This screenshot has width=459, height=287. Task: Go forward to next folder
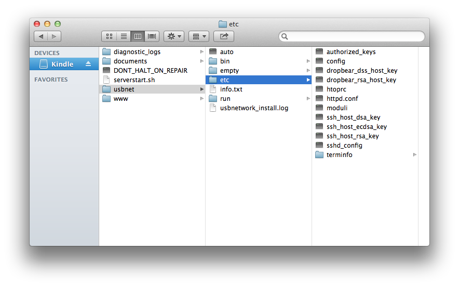point(54,36)
